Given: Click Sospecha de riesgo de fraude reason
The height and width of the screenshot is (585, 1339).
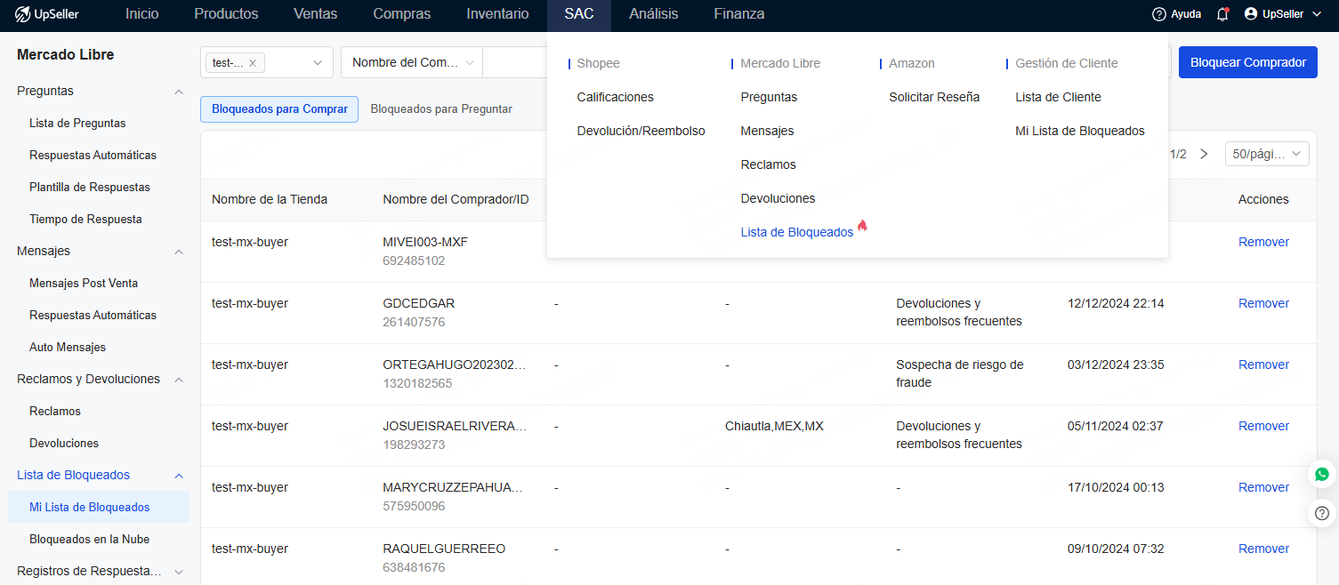Looking at the screenshot, I should (960, 373).
